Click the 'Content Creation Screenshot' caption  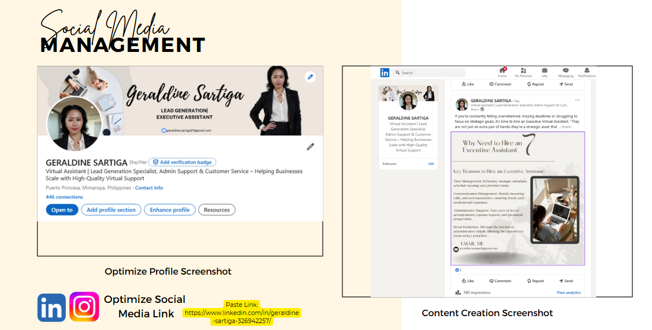click(487, 313)
